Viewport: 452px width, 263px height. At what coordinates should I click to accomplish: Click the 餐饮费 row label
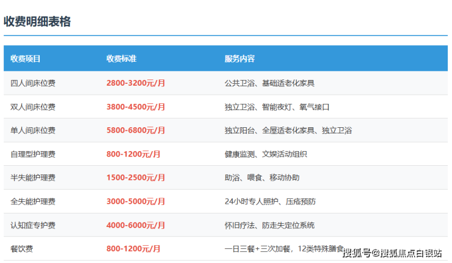pyautogui.click(x=21, y=249)
